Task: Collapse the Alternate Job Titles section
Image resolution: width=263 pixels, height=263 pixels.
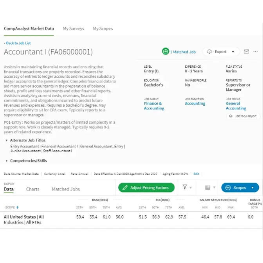Action: pyautogui.click(x=7, y=140)
